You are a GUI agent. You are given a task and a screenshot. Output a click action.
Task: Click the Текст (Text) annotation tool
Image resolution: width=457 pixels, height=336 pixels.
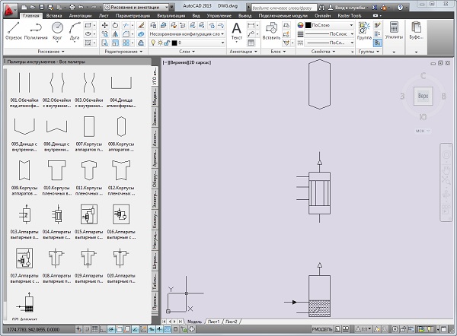click(x=236, y=30)
